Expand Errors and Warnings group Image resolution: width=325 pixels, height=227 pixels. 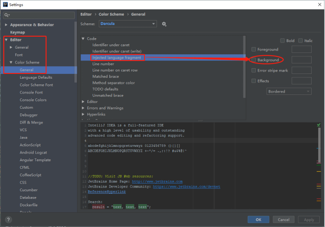point(83,108)
